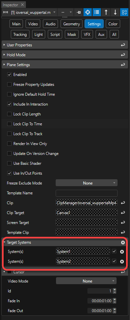Click the empty Screen Target field

click(x=86, y=223)
